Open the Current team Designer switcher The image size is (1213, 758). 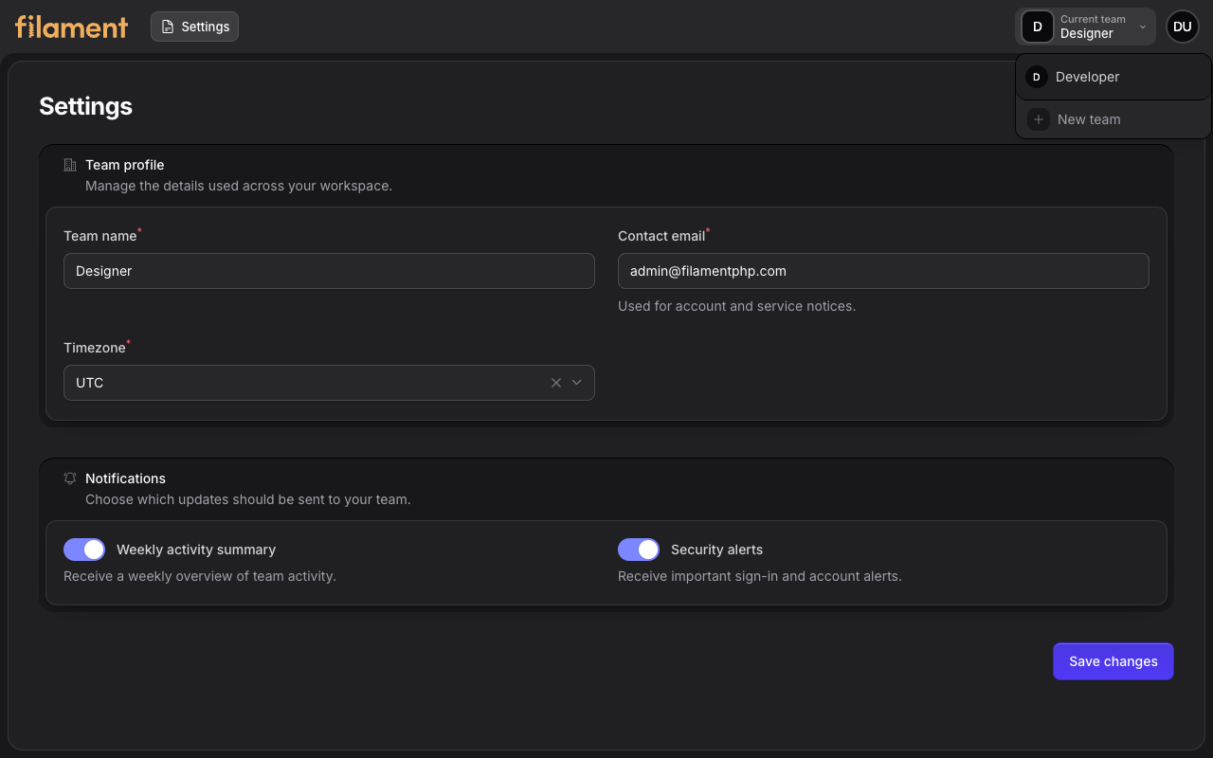point(1085,27)
